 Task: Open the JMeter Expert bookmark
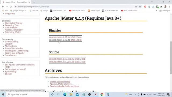[94, 11]
